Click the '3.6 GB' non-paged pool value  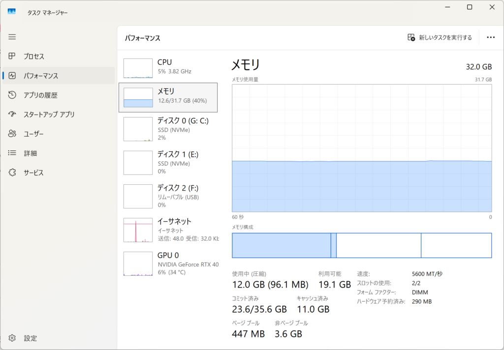tap(288, 334)
